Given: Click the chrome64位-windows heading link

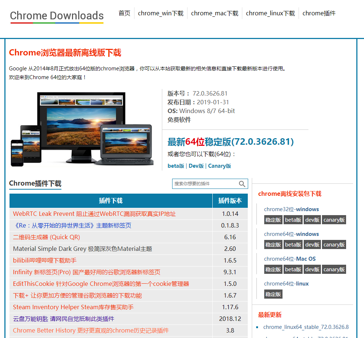Looking at the screenshot, I should (x=291, y=234).
